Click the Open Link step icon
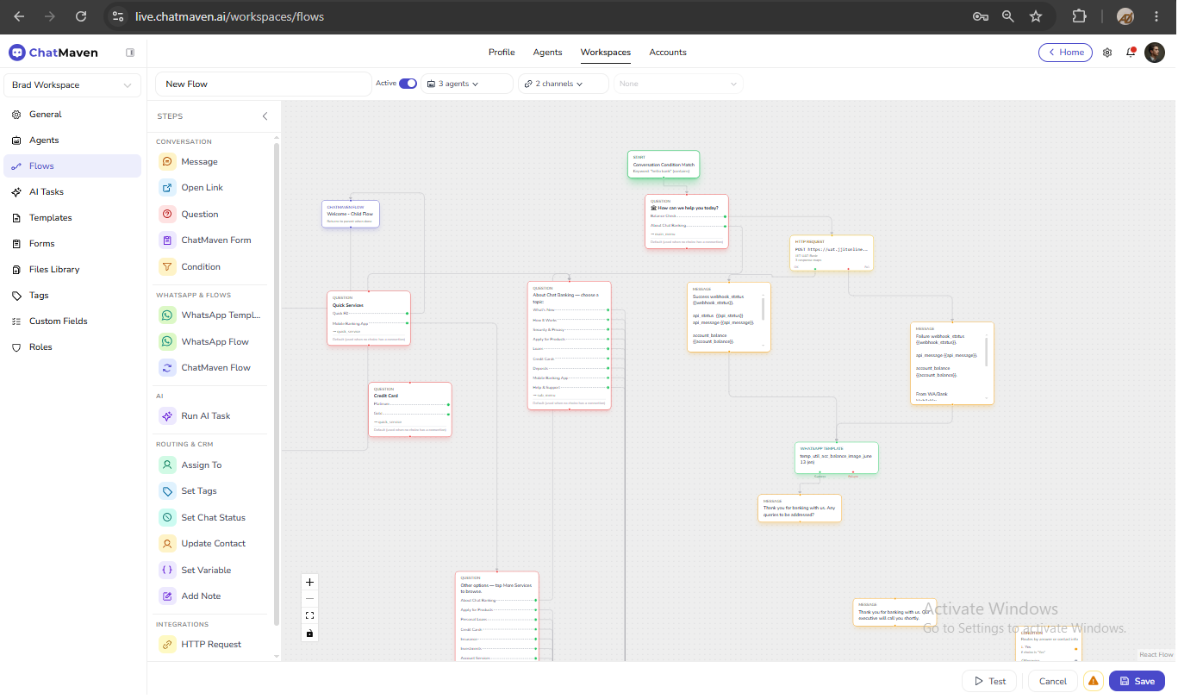 pyautogui.click(x=167, y=187)
